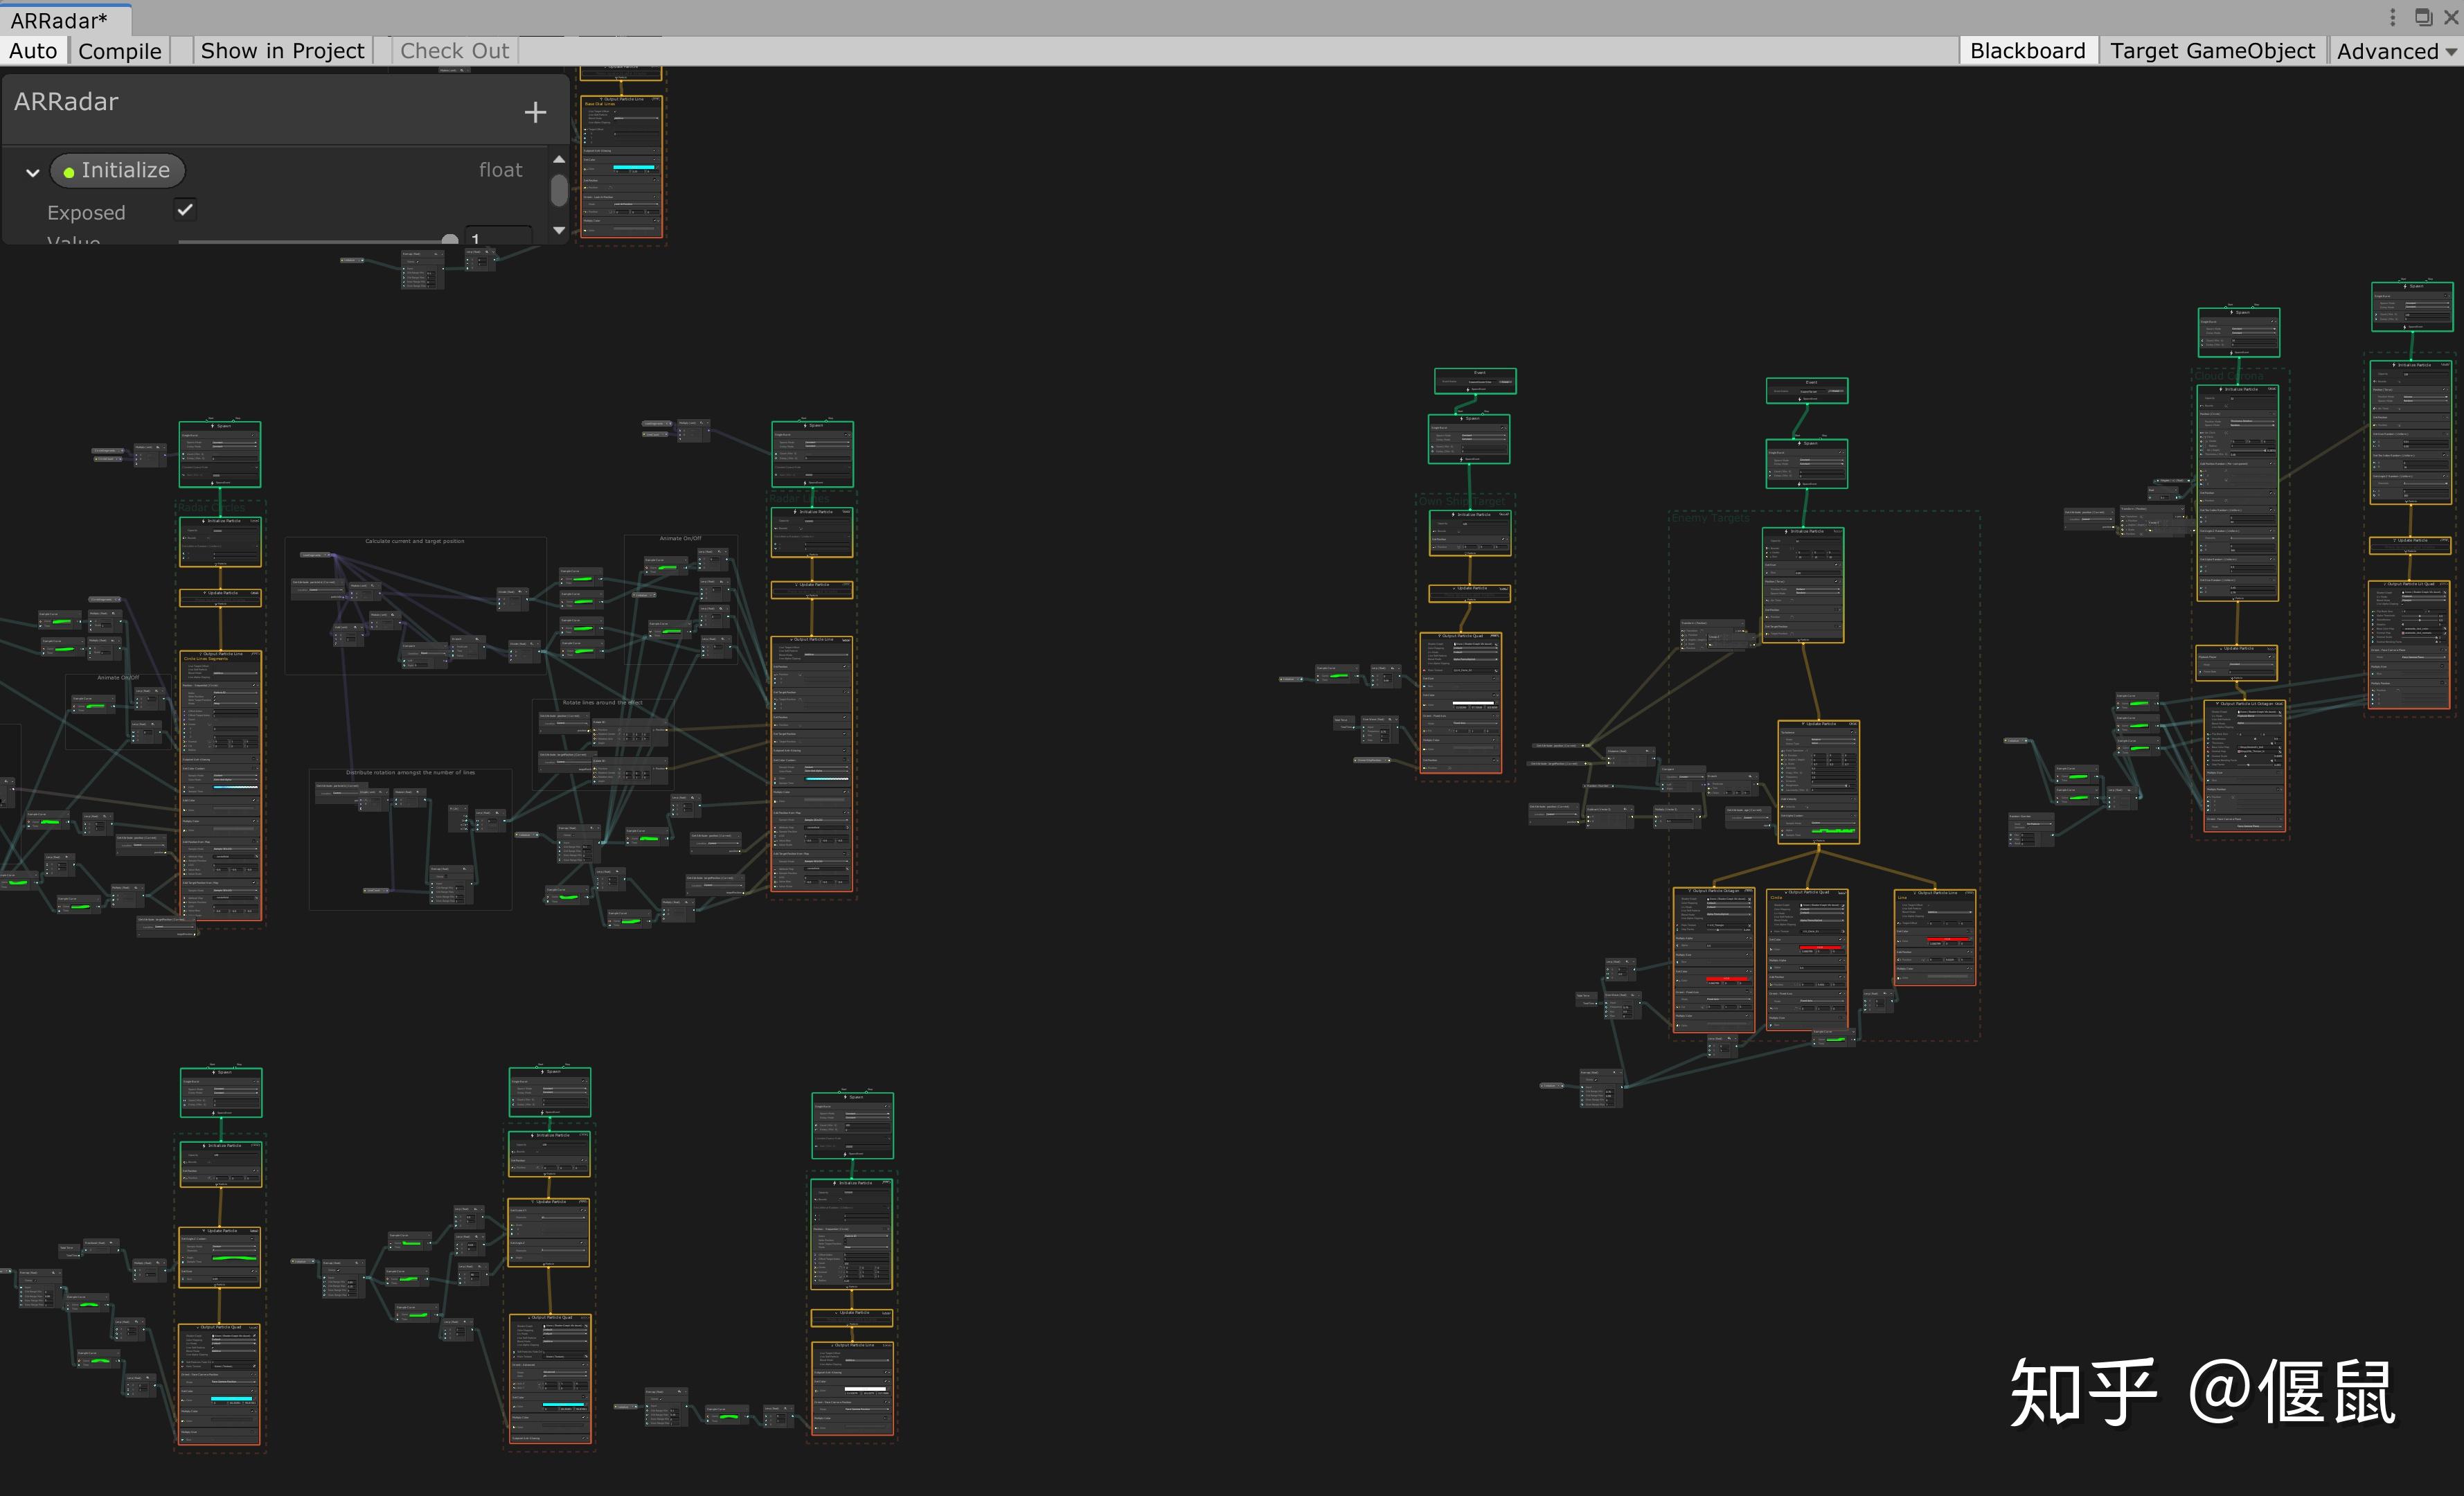Toggle the Target GameObject panel
The height and width of the screenshot is (1496, 2464).
pyautogui.click(x=2212, y=51)
